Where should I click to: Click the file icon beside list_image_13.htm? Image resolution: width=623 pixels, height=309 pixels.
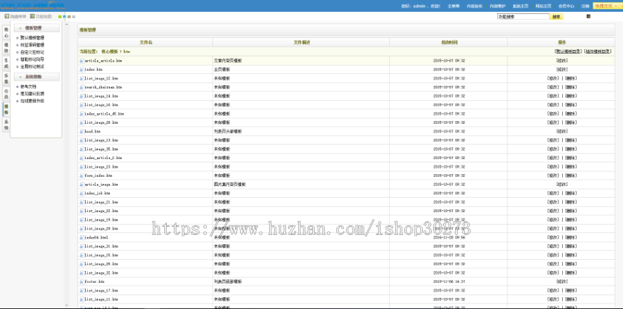(x=82, y=140)
